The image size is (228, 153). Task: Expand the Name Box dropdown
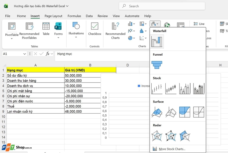[25, 54]
